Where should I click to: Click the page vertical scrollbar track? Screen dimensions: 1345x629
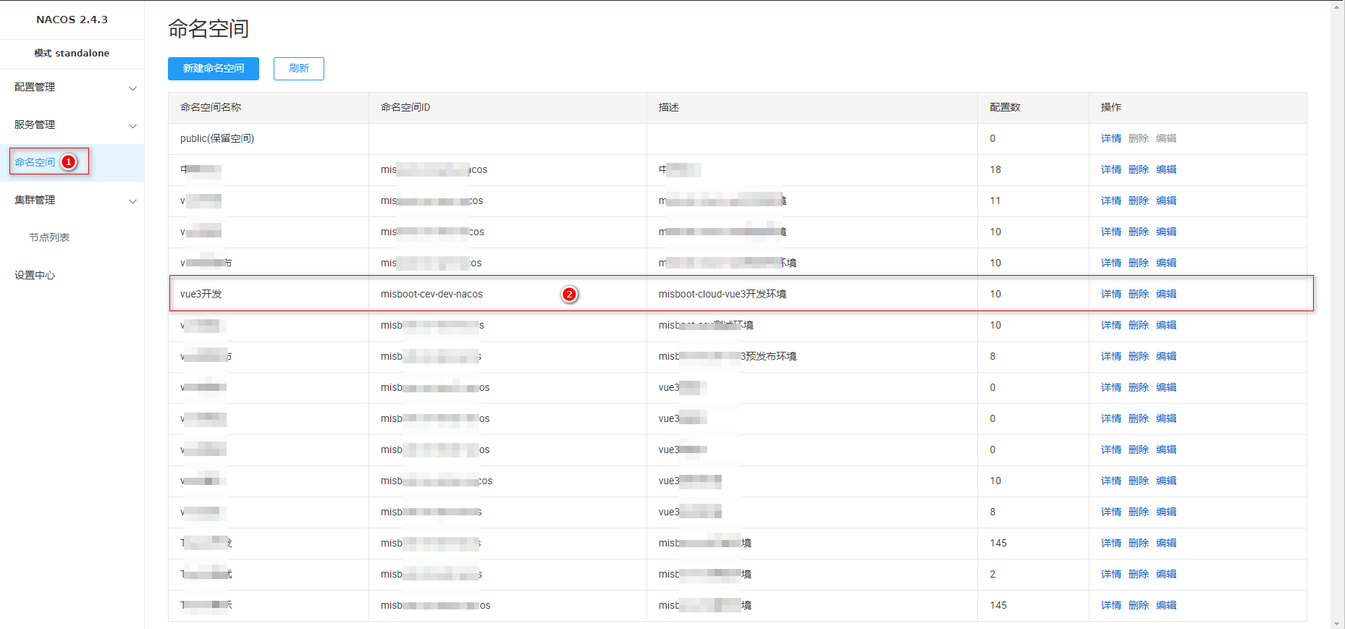[x=1337, y=315]
